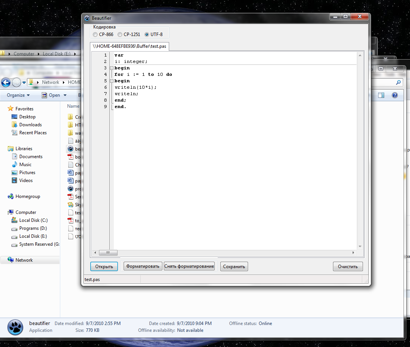Click the Favorites star icon in sidebar
Image resolution: width=410 pixels, height=347 pixels.
tap(11, 109)
